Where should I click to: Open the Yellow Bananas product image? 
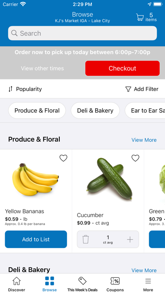tap(36, 180)
